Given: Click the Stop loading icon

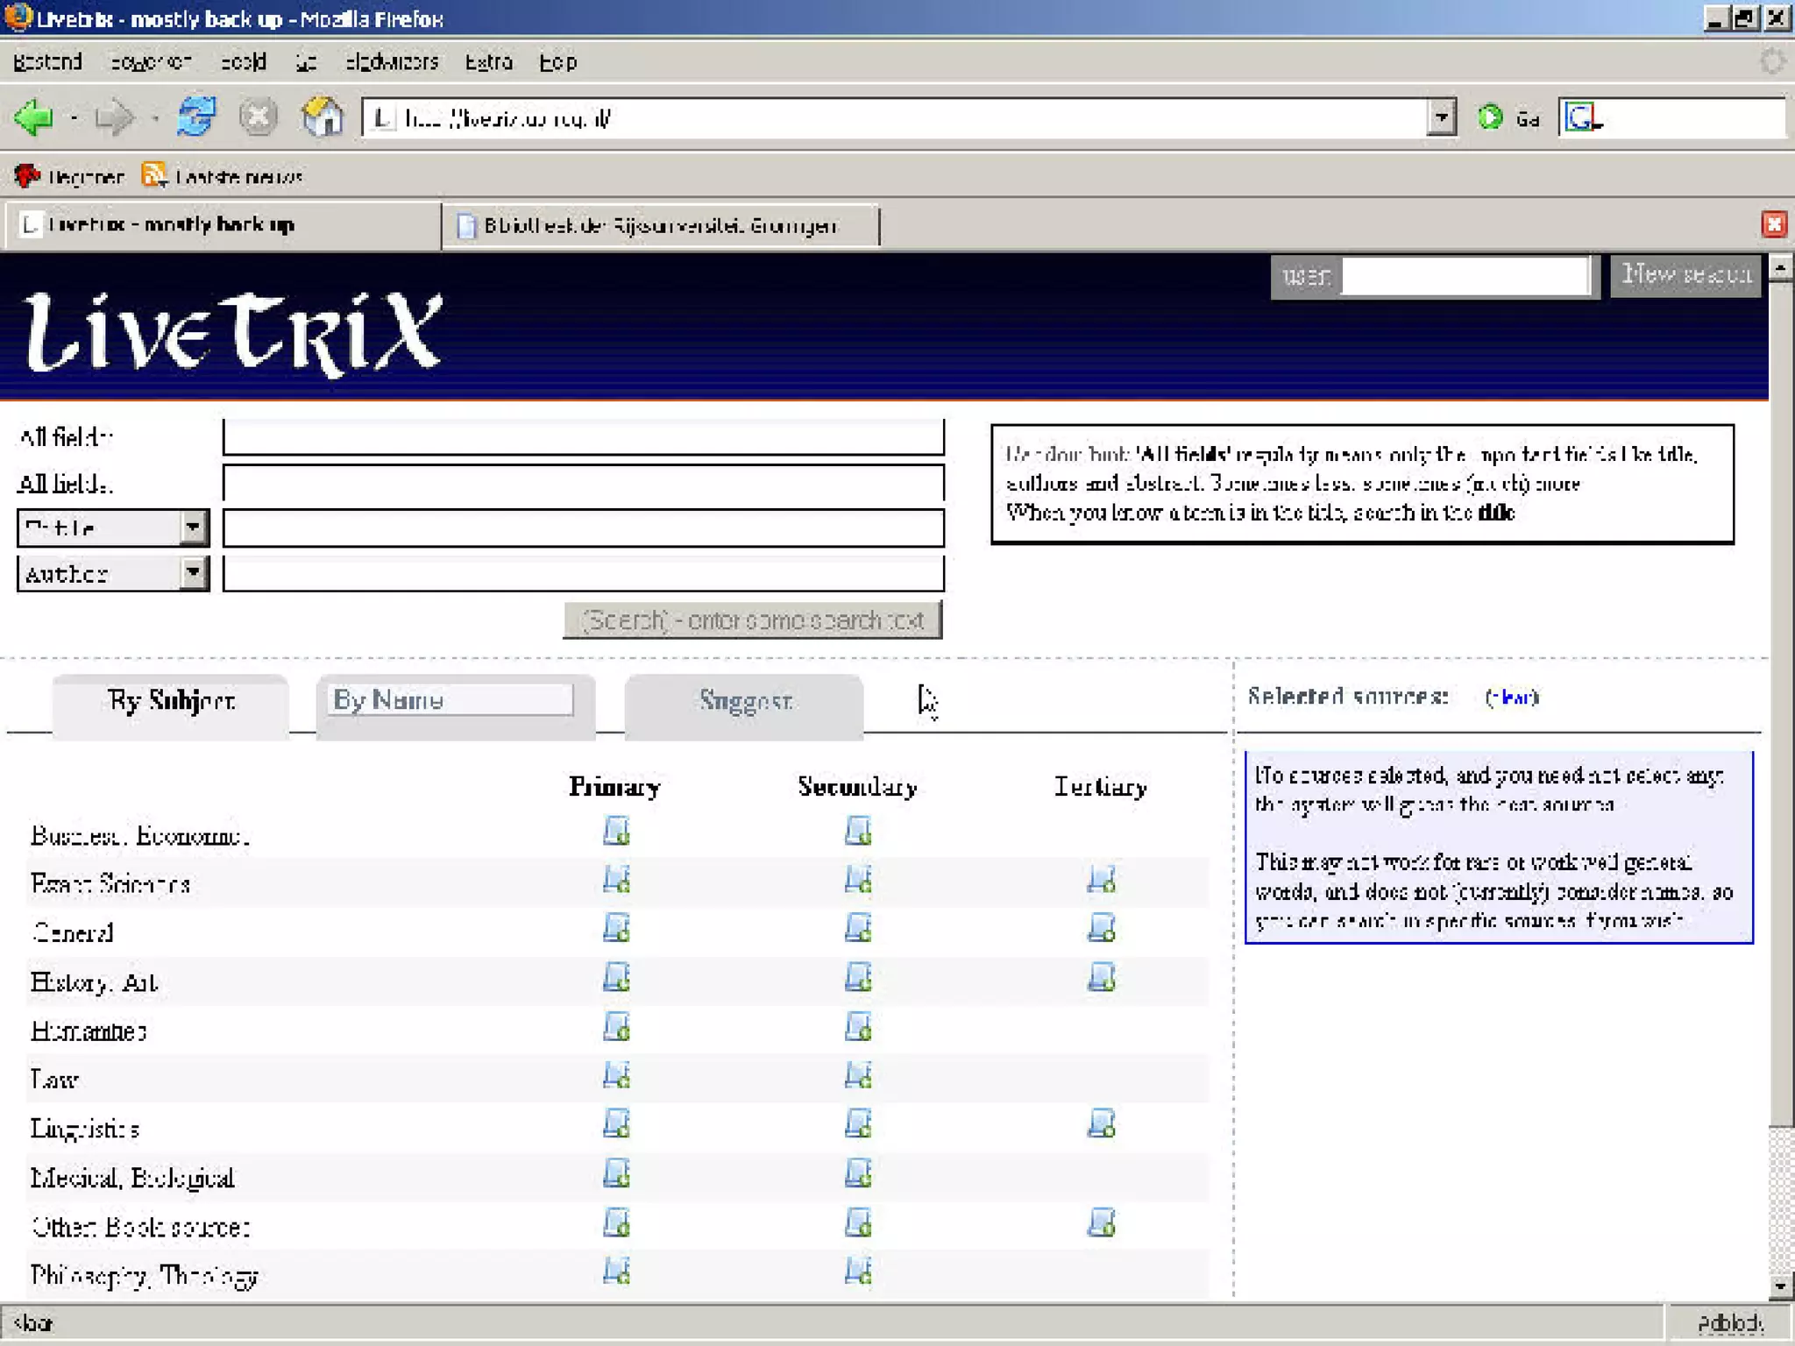Looking at the screenshot, I should [x=258, y=117].
